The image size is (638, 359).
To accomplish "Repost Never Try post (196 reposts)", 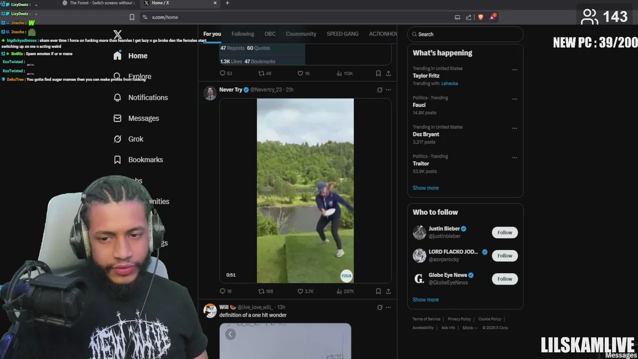I will coord(265,291).
